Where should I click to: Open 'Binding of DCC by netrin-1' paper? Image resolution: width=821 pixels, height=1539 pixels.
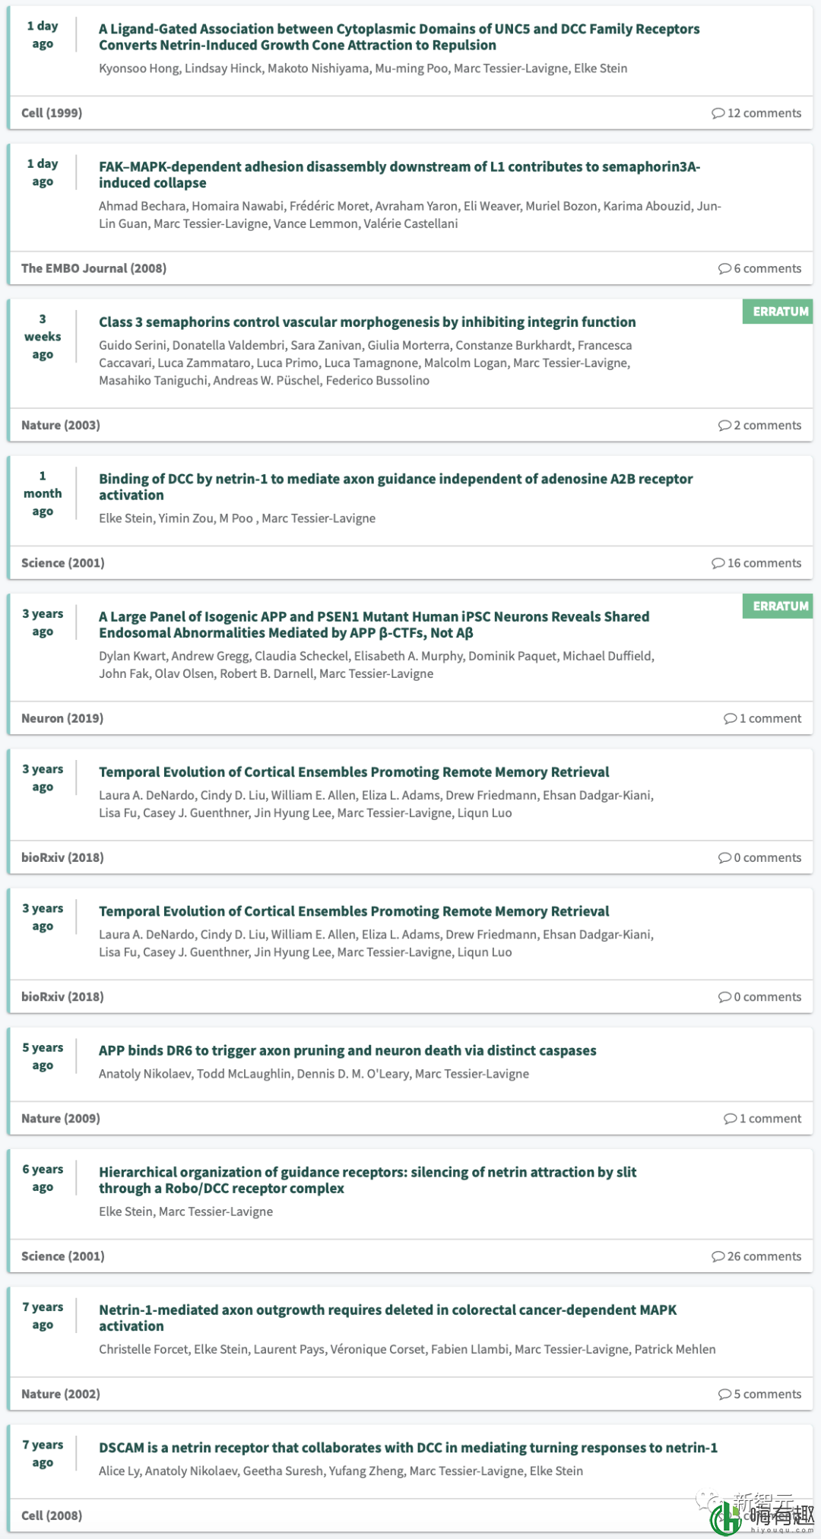(395, 487)
